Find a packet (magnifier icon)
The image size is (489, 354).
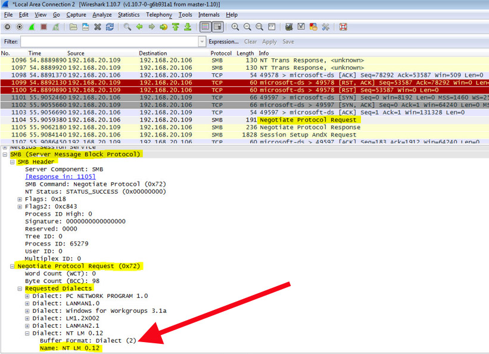click(127, 27)
